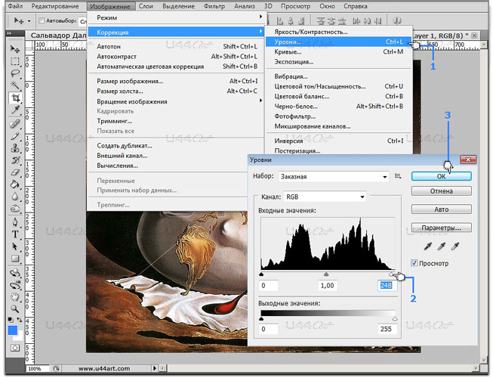Select the History Brush tool
The width and height of the screenshot is (493, 378).
coord(15,160)
